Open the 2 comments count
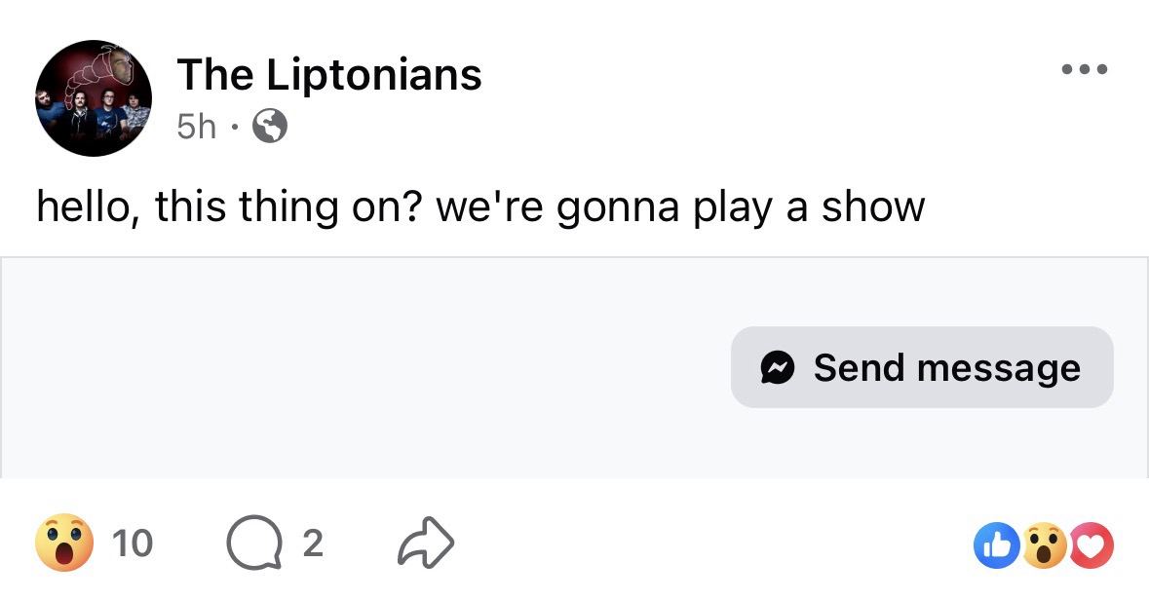The height and width of the screenshot is (600, 1149). (x=312, y=544)
